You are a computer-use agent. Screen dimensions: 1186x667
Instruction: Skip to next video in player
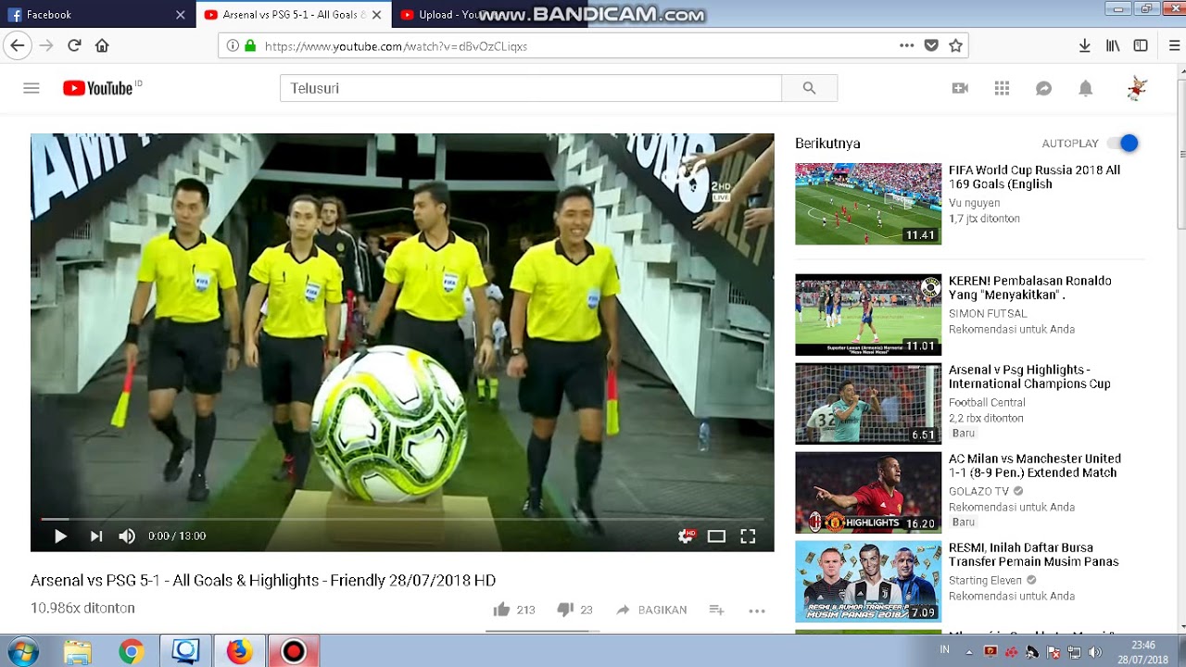coord(96,536)
